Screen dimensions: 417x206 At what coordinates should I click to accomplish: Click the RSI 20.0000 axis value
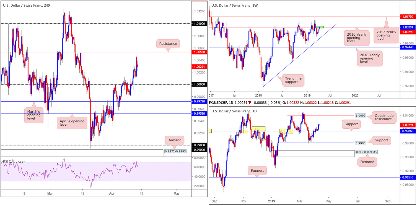tap(199, 186)
